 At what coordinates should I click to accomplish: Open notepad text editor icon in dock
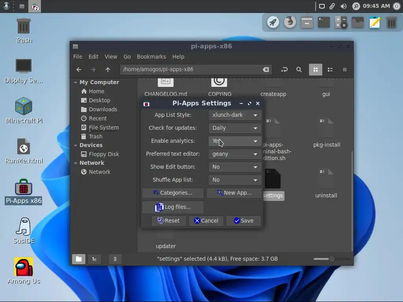tap(375, 22)
